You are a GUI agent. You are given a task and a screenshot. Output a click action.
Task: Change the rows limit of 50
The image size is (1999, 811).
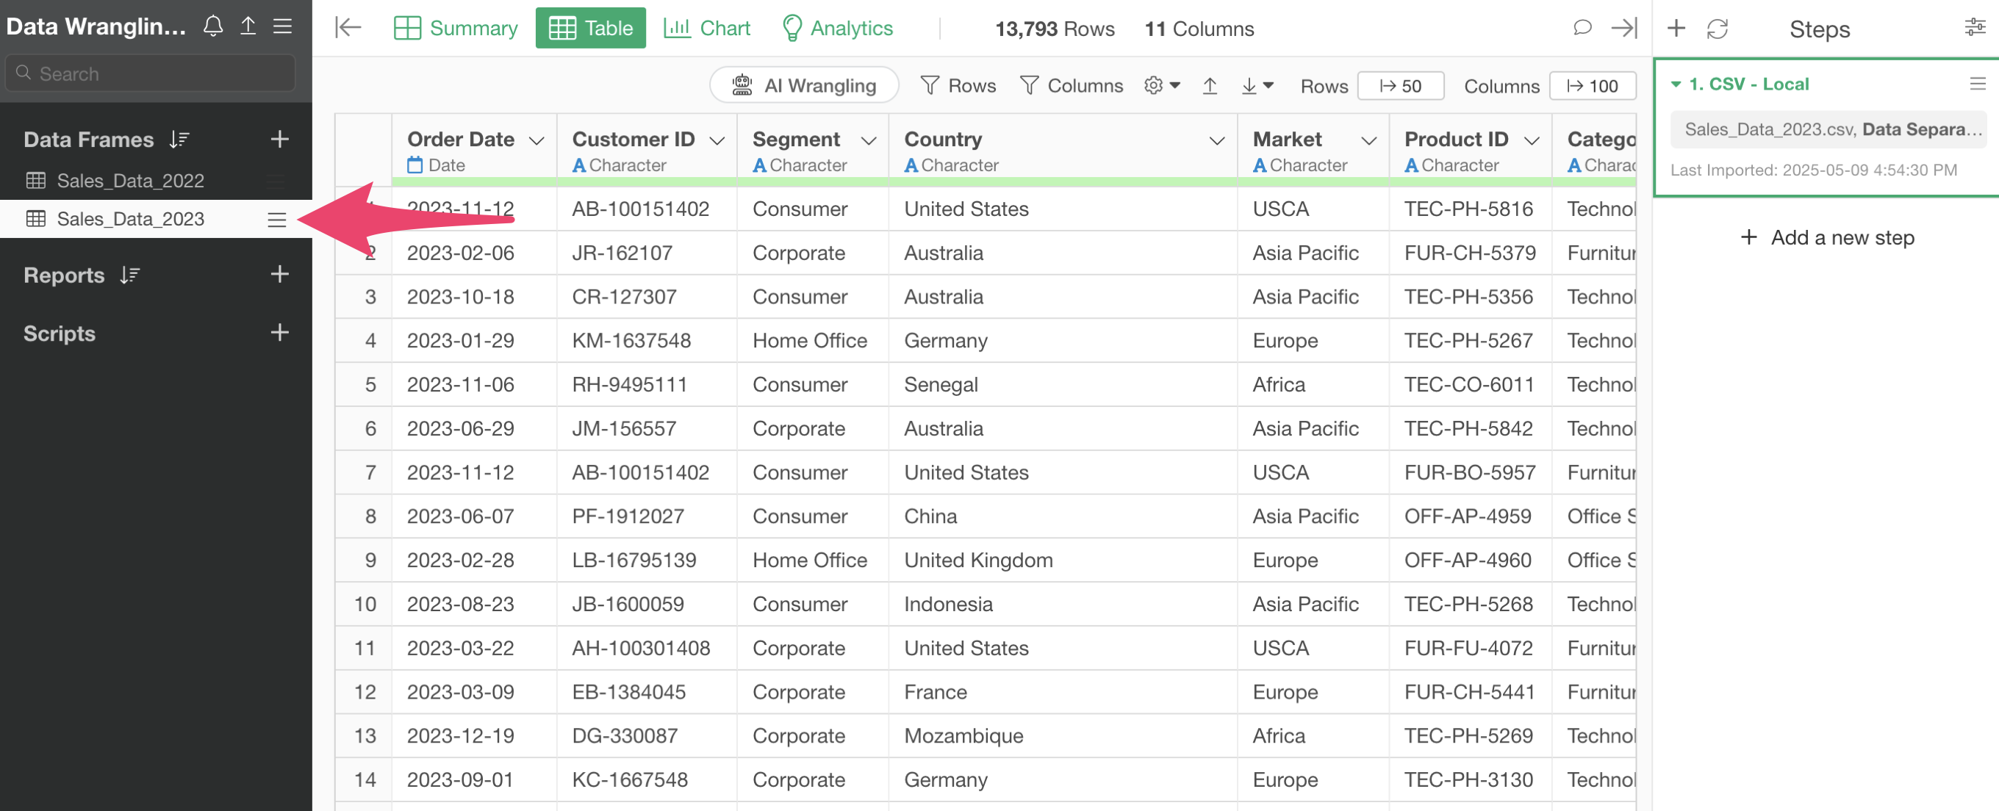(x=1400, y=86)
